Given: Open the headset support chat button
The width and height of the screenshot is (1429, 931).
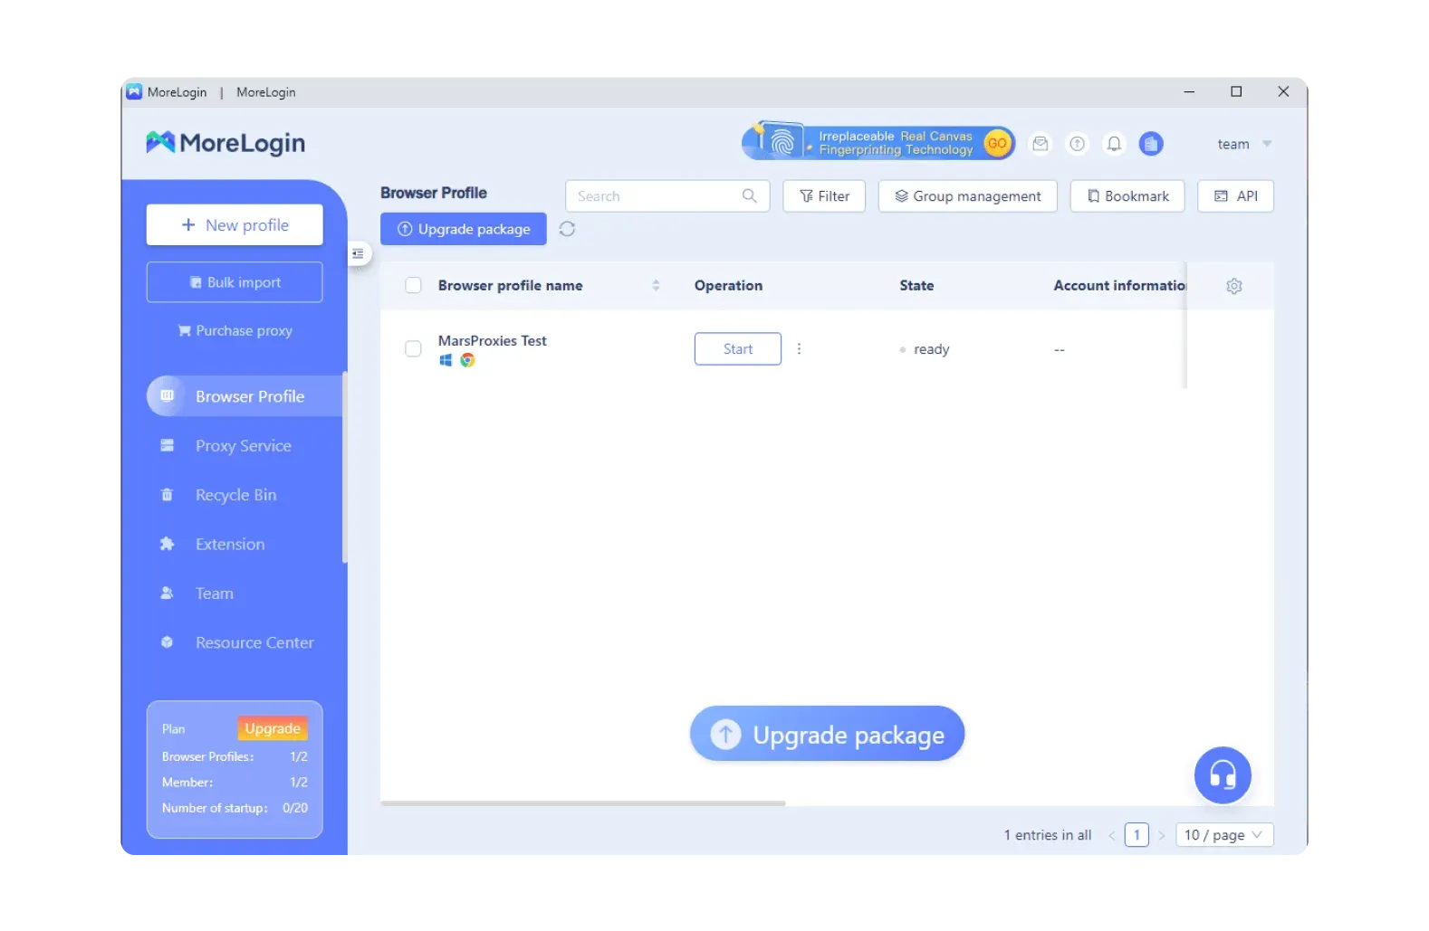Looking at the screenshot, I should tap(1223, 775).
